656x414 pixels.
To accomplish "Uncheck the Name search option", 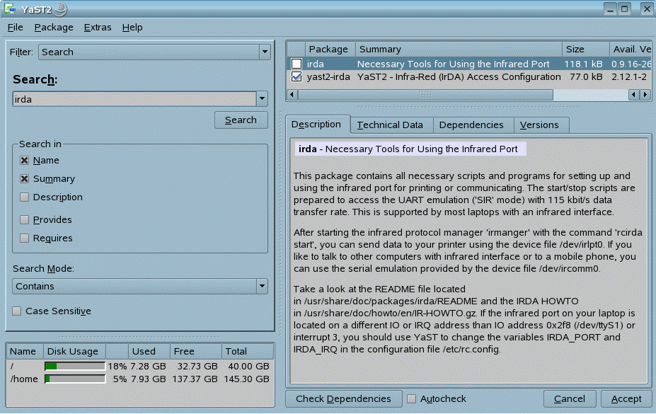I will 24,160.
